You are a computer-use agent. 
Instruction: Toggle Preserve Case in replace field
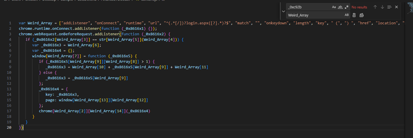tap(347, 15)
